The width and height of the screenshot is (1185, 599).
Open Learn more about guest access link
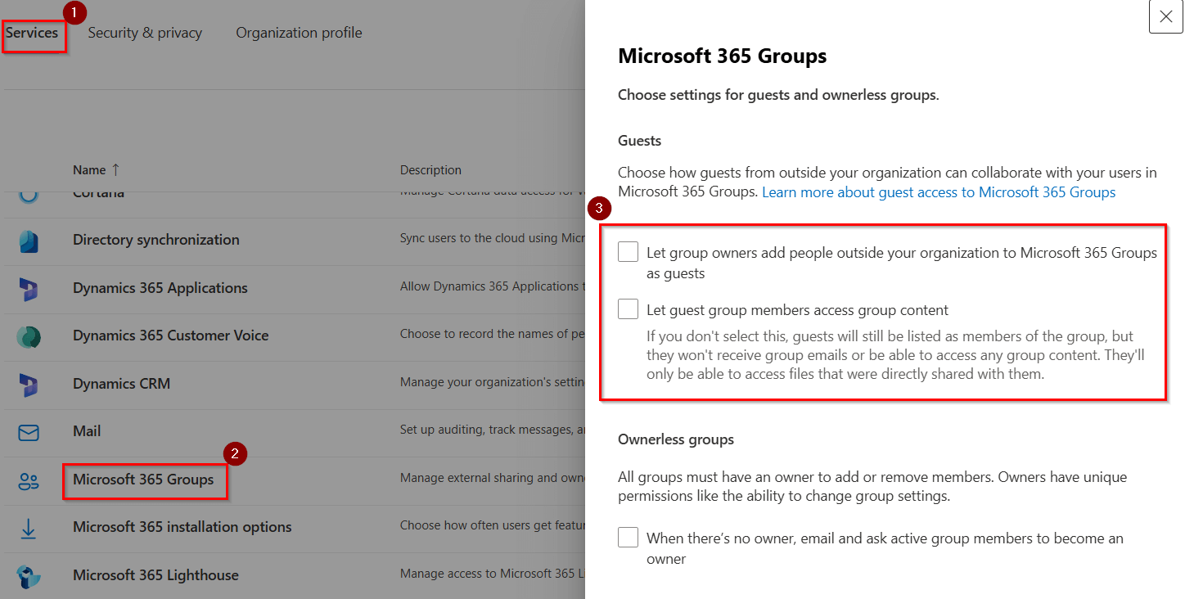[x=939, y=193]
